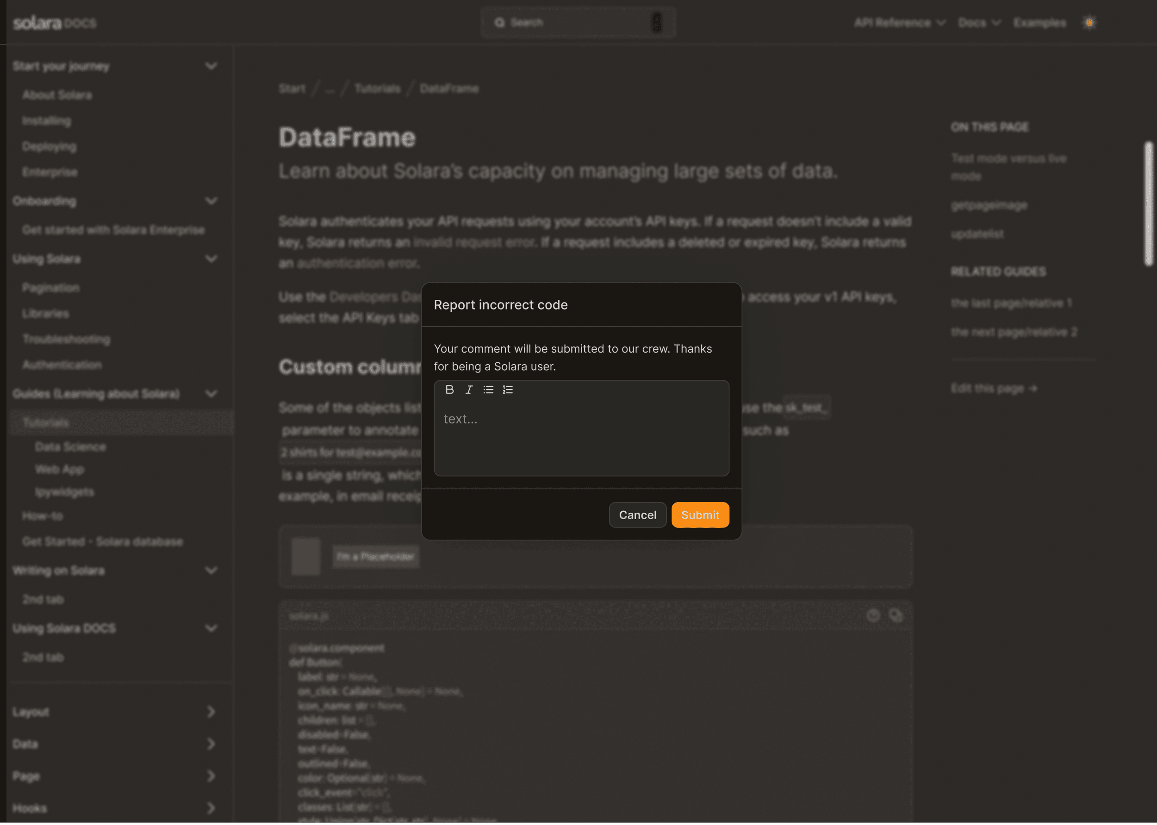1157x825 pixels.
Task: Insert a numbered list in the comment editor
Action: (508, 390)
